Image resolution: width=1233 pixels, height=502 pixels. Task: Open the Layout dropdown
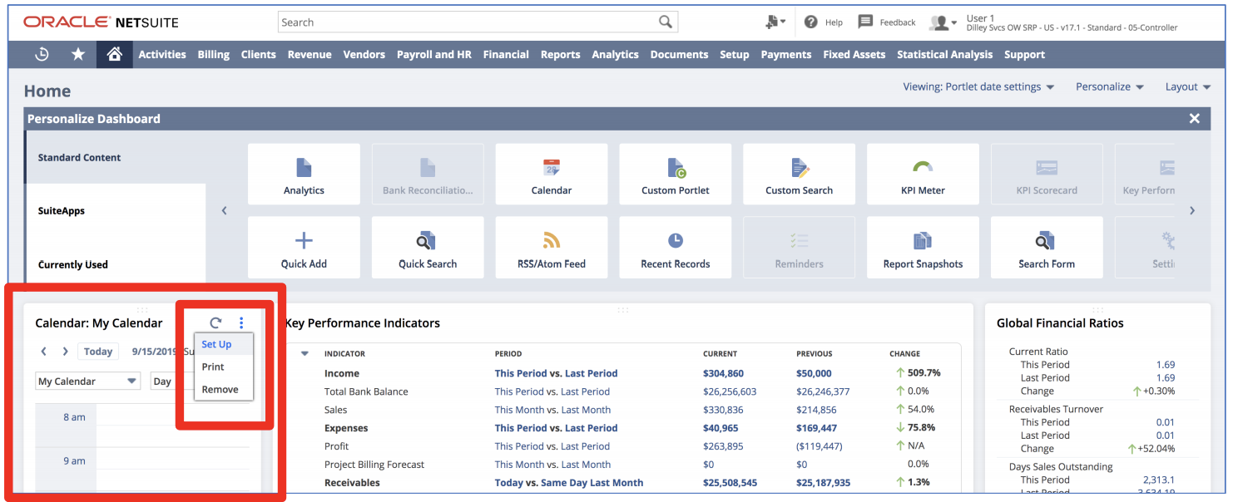click(x=1187, y=86)
